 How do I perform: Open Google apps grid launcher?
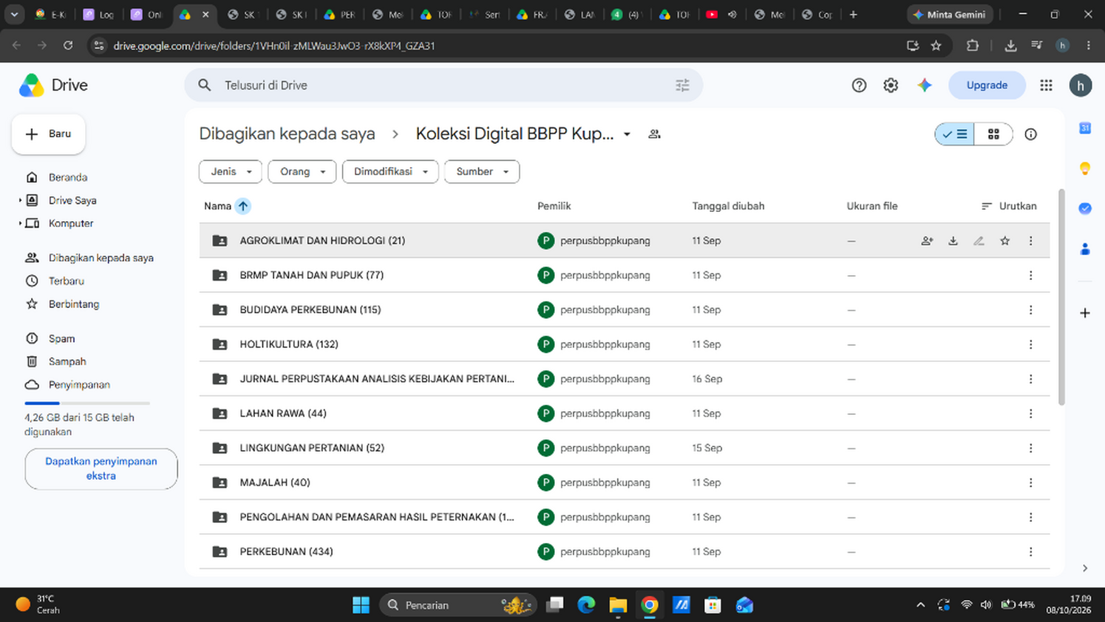click(x=1046, y=86)
